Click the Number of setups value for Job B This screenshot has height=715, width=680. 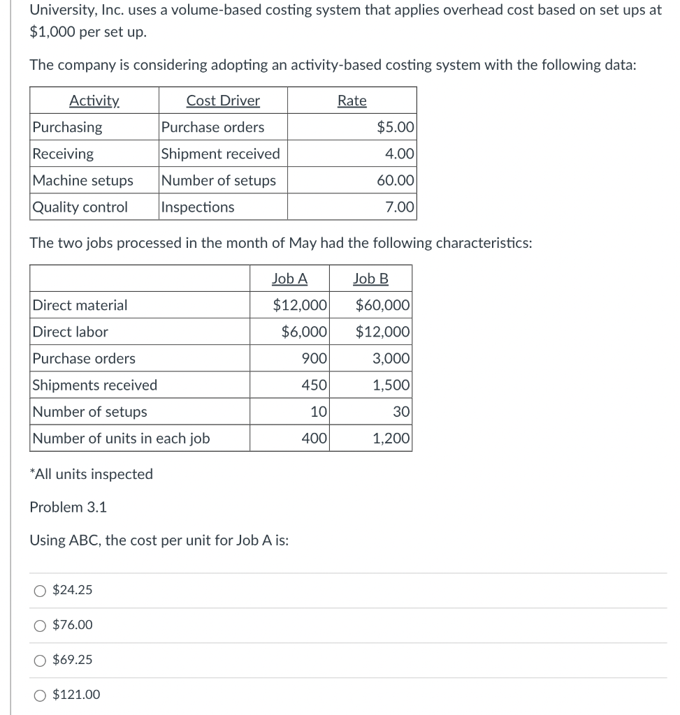[400, 411]
